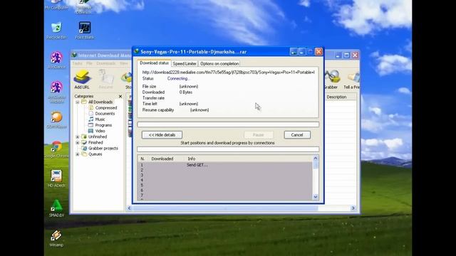Close the Sony Vegas download dialog
Viewport: 456px width, 256px height.
tap(318, 52)
